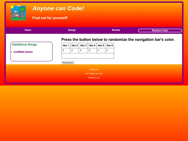The image size is (188, 141).
Task: Click the '© 2025 Lucu' footer text
Action: pos(94,78)
